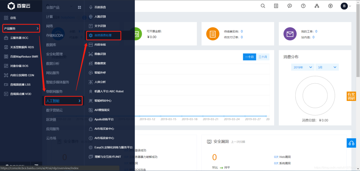
Task: Open the headset support floating button
Action: [351, 143]
